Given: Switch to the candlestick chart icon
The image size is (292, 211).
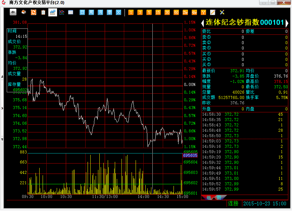Looking at the screenshot, I should coord(62,12).
